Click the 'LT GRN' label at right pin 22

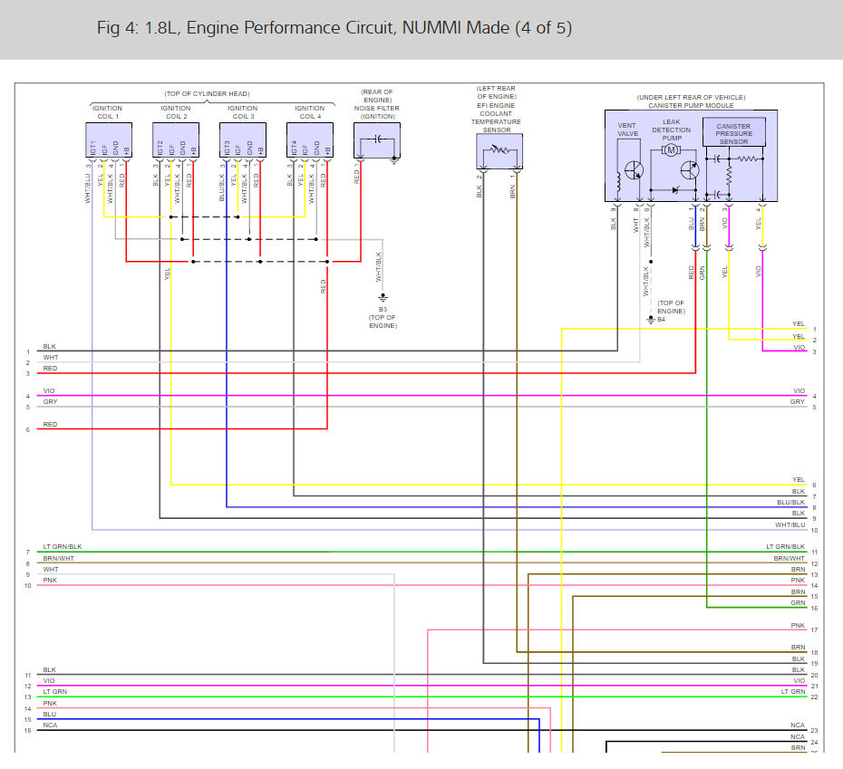[x=793, y=692]
